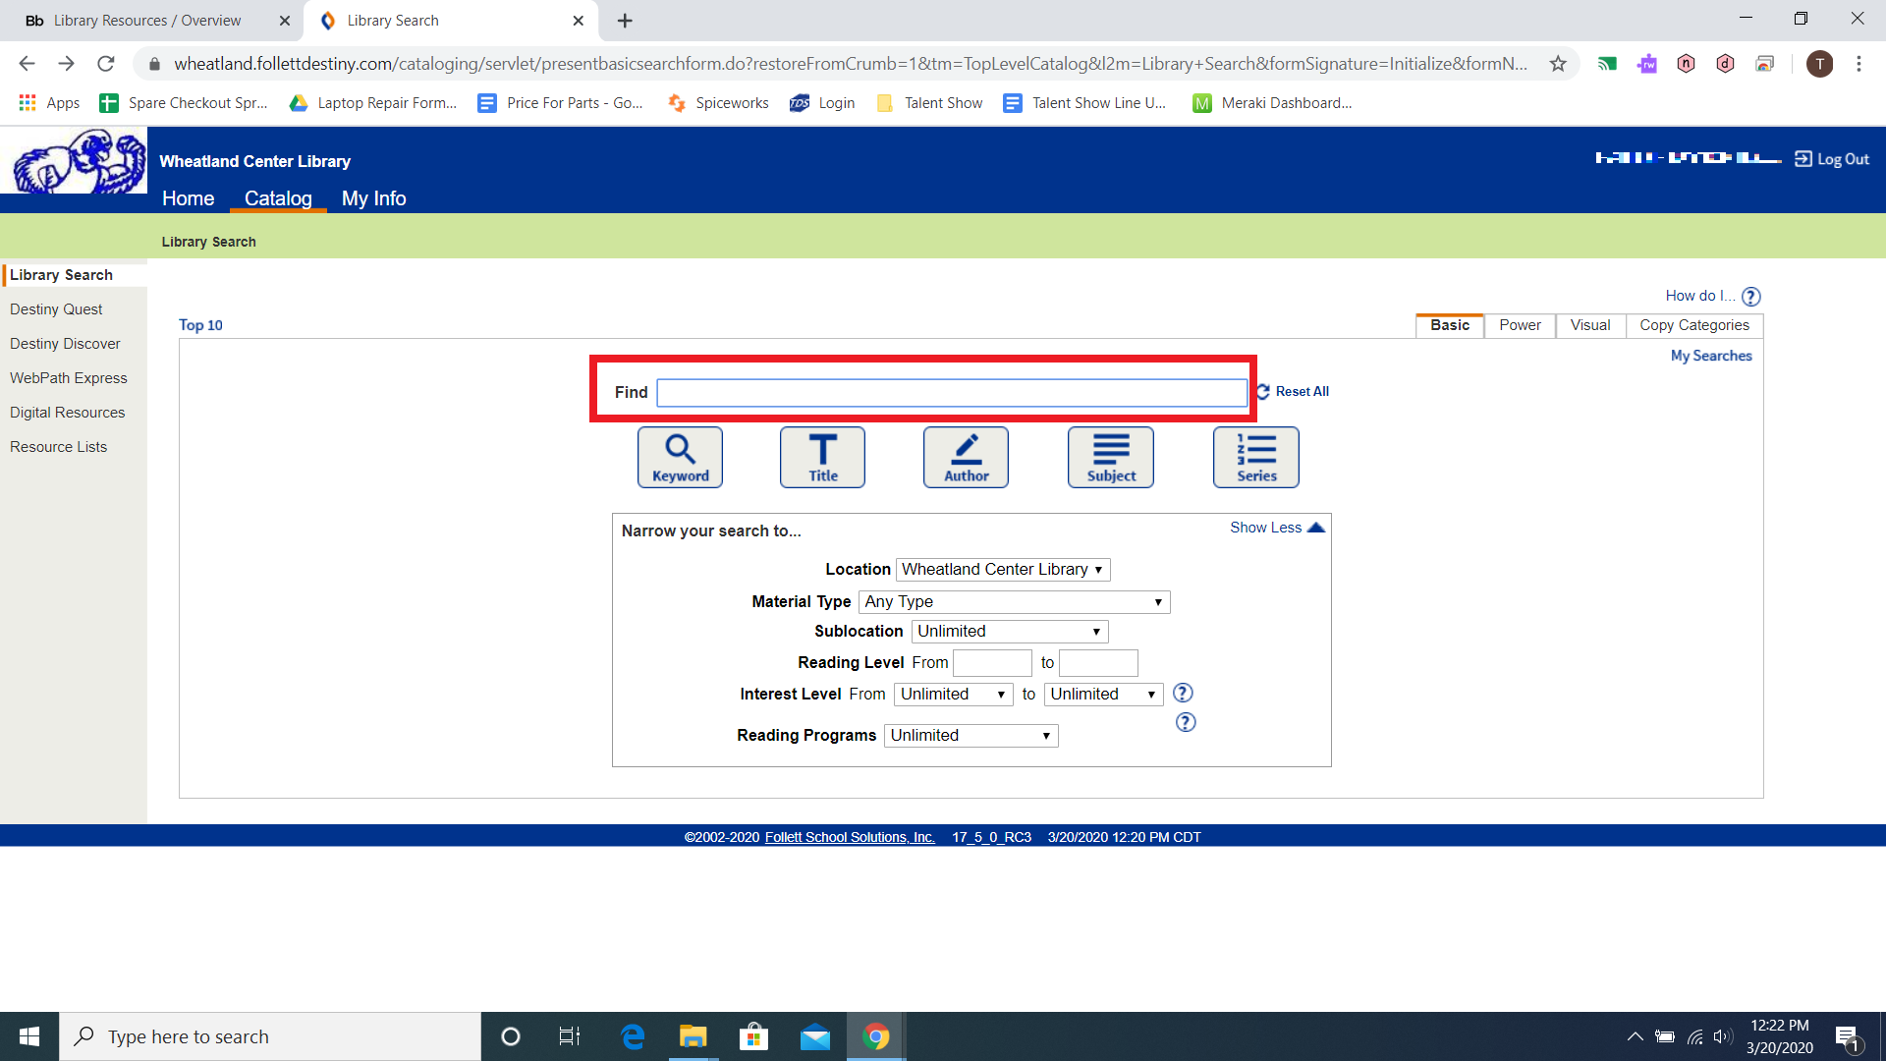Click the Series search icon
The width and height of the screenshot is (1886, 1061).
pyautogui.click(x=1255, y=457)
